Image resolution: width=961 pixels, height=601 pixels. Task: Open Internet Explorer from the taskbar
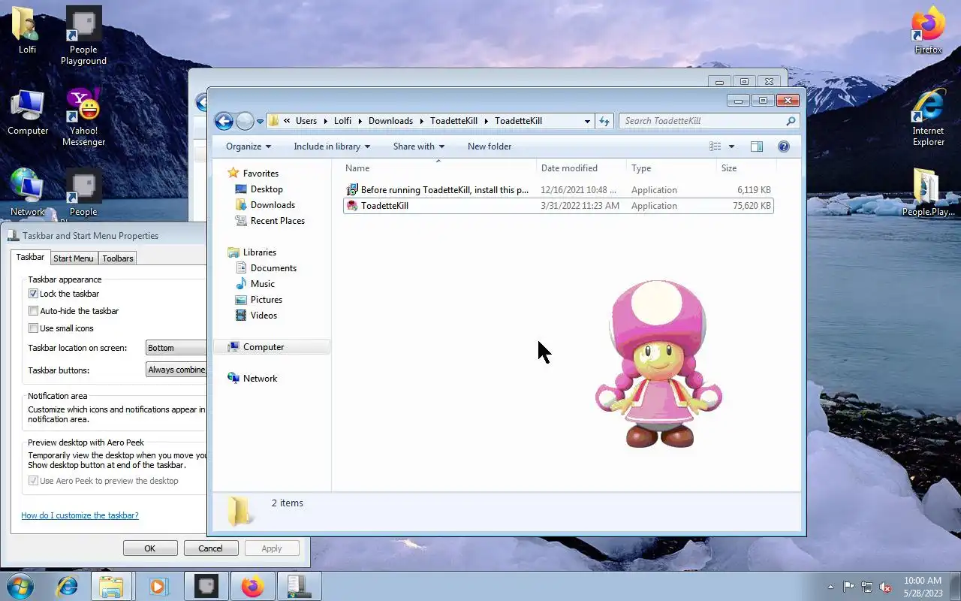(67, 586)
